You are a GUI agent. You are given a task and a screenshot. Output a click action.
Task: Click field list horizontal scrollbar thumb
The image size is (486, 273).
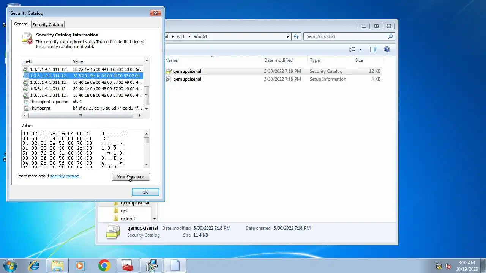pos(80,115)
